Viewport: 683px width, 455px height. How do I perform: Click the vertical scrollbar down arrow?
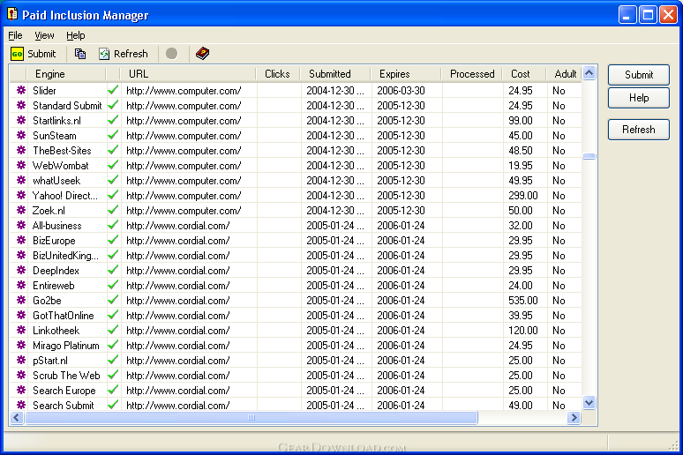[589, 403]
